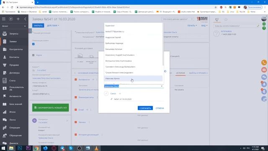This screenshot has width=268, height=151.
Task: Click the Закрыть button on the request page
Action: coord(38,26)
